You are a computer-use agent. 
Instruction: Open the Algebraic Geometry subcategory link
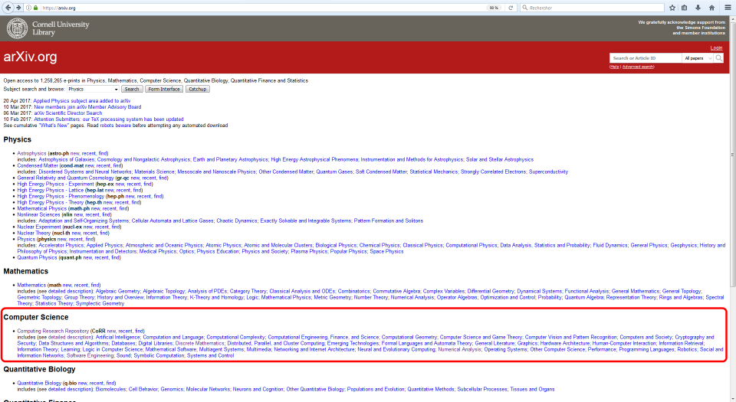pyautogui.click(x=118, y=291)
